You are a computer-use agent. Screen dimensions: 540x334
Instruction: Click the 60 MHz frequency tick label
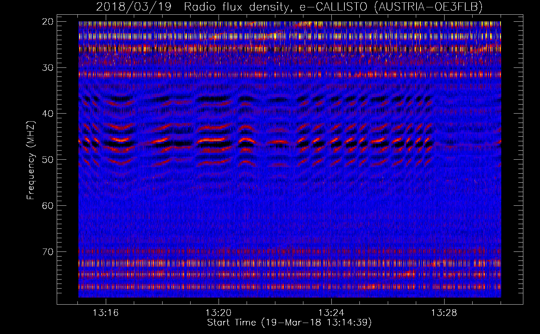48,206
